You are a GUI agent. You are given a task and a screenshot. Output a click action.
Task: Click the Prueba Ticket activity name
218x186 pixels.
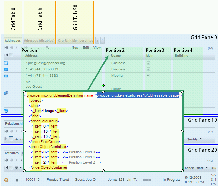58,179
